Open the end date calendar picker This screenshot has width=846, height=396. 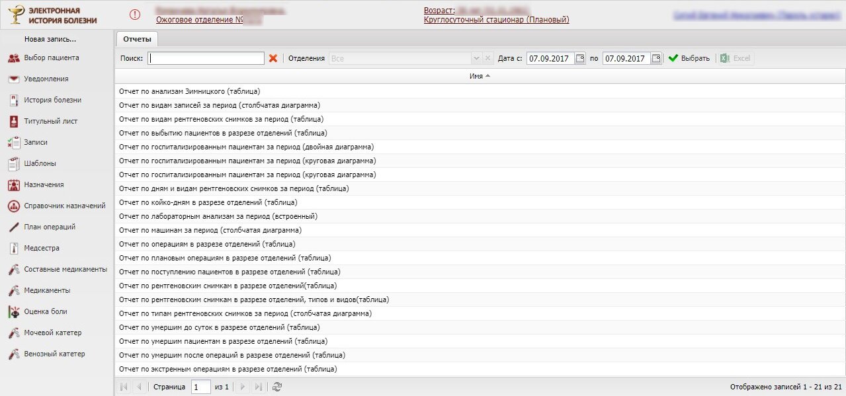click(656, 58)
